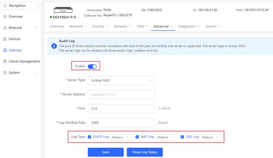
Task: Click the Show Log Status button
Action: point(145,152)
